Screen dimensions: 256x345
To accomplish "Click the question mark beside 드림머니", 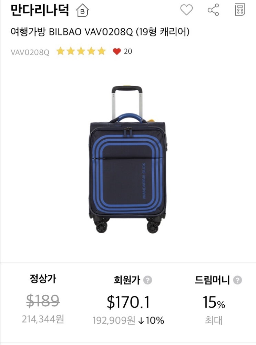I will 237,280.
